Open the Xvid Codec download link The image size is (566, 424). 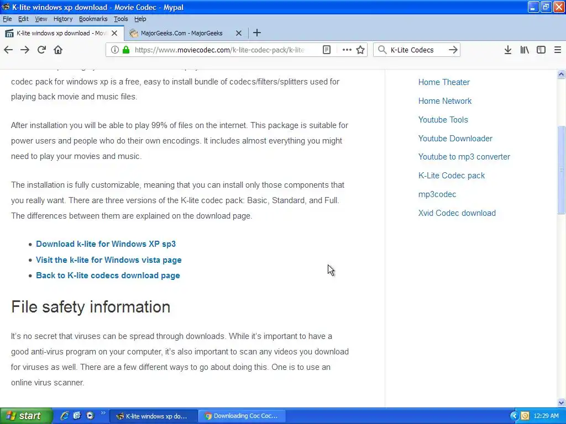coord(457,213)
